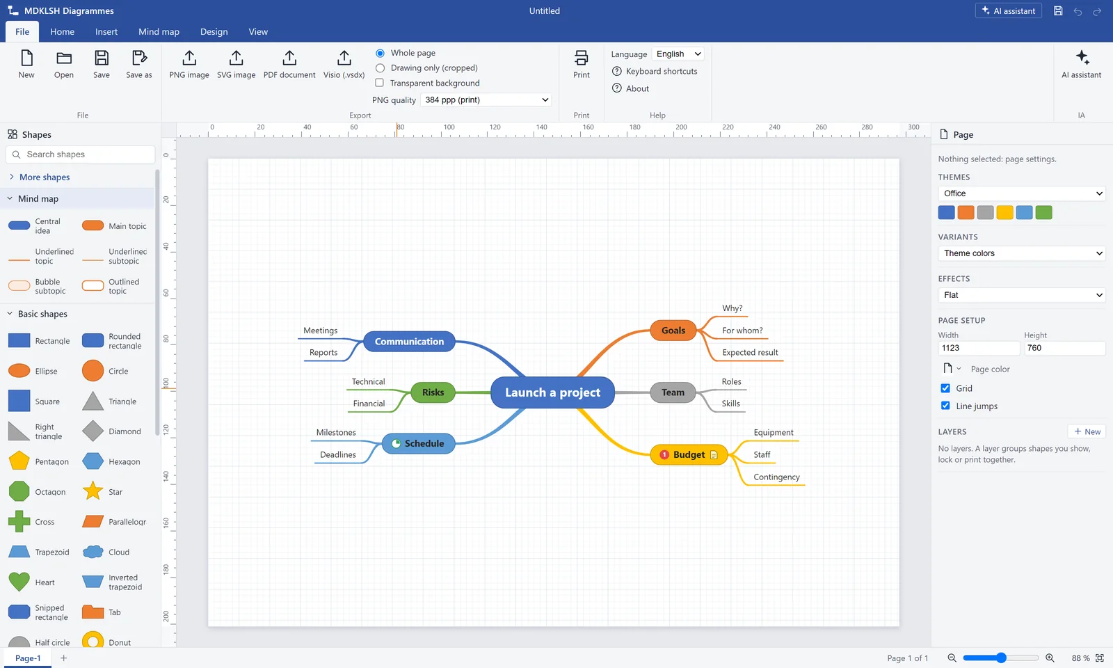Add a new page with the plus icon
This screenshot has height=668, width=1113.
pyautogui.click(x=63, y=658)
